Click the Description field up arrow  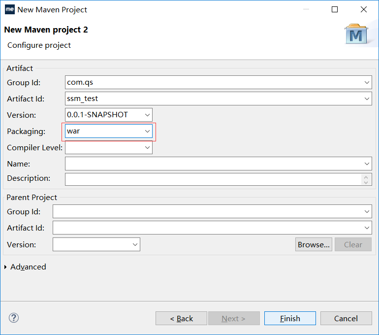pos(366,177)
